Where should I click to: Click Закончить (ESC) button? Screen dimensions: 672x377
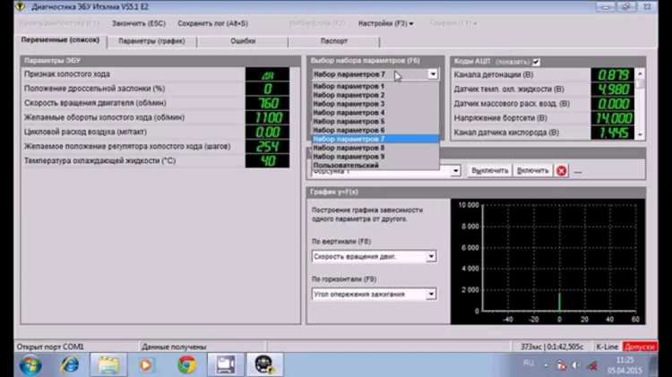tap(139, 23)
